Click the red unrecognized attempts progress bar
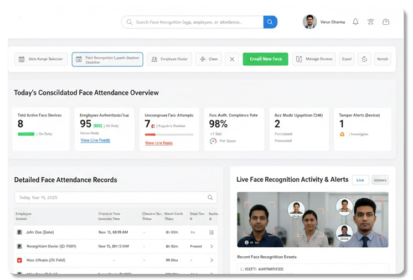The width and height of the screenshot is (413, 280). [x=169, y=134]
